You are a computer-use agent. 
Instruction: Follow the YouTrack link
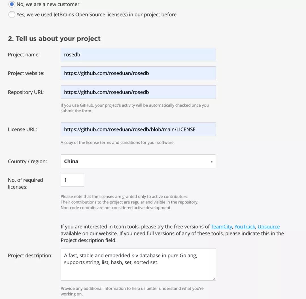[x=245, y=227]
